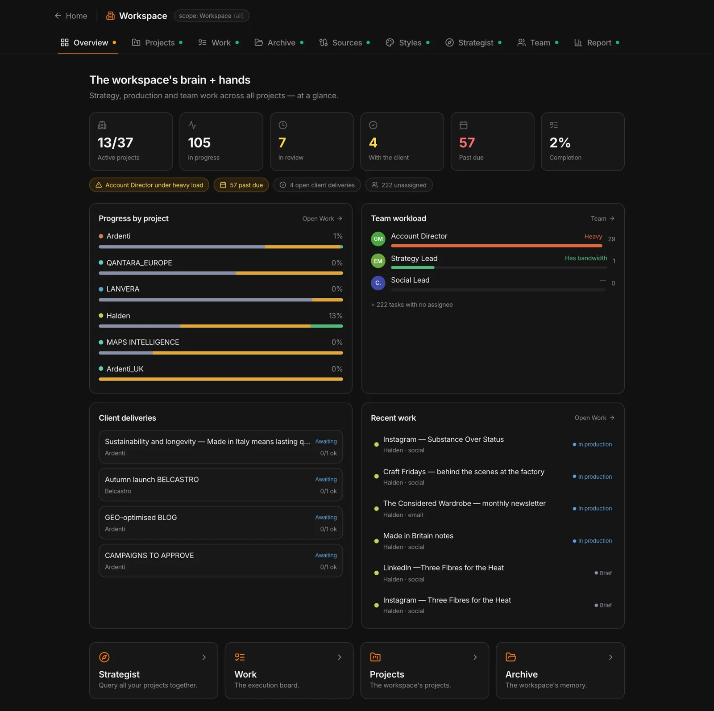Click the warning icon in heavy load alert
Screen dimensions: 714x711
click(x=99, y=185)
